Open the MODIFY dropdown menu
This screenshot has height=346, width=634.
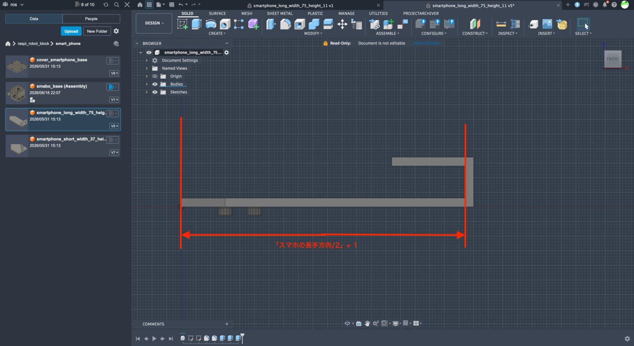point(313,34)
